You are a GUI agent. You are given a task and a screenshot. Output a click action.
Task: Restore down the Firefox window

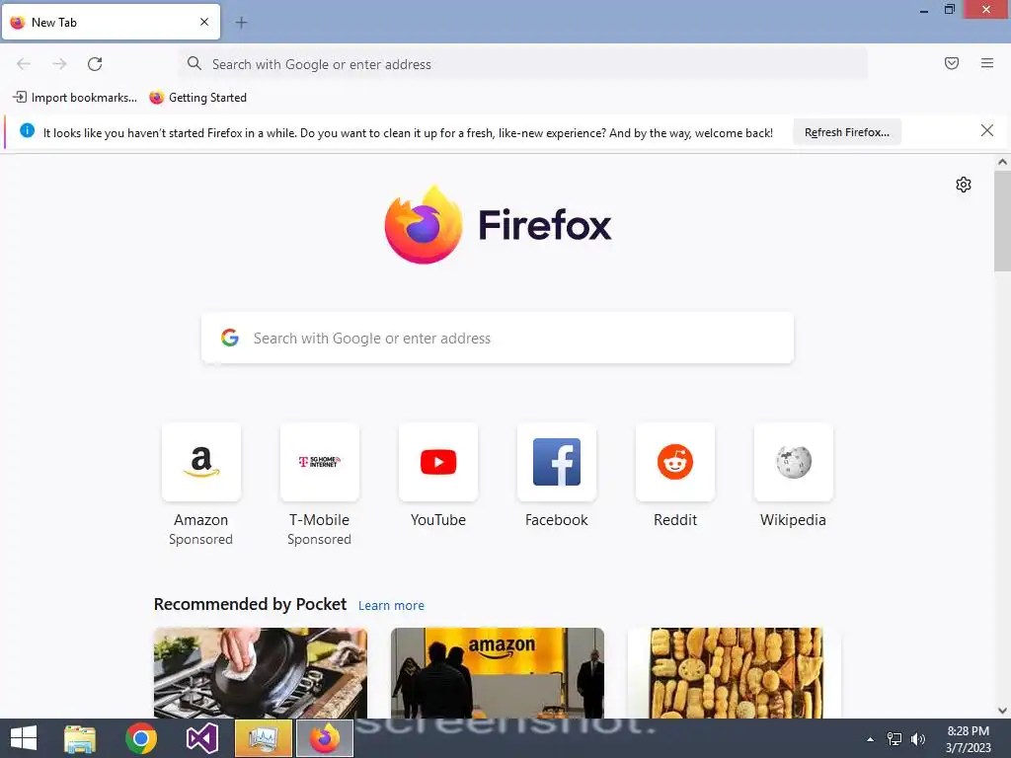[x=949, y=9]
